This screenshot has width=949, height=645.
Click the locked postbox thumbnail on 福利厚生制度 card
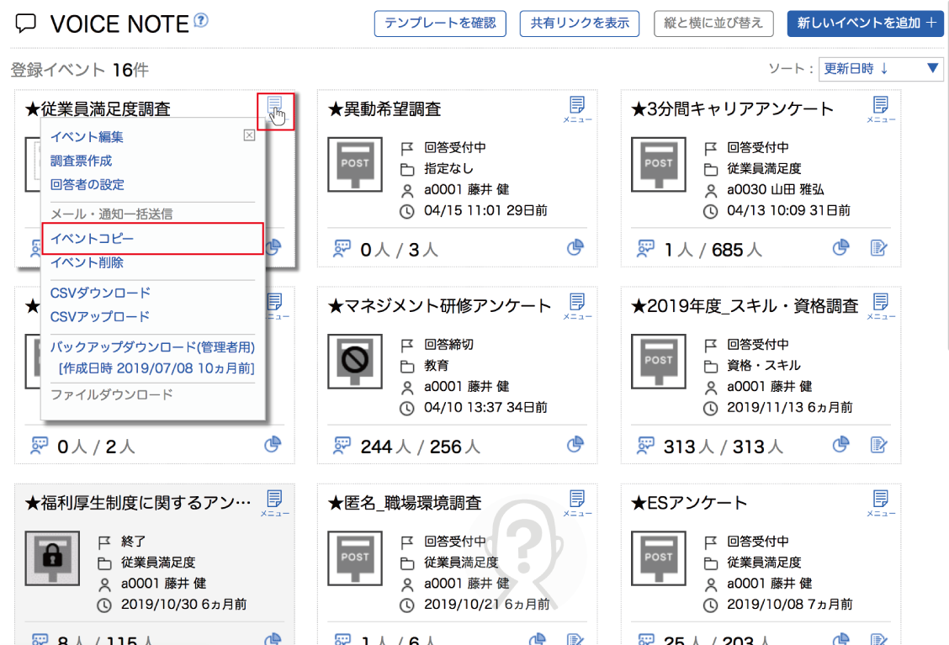52,558
